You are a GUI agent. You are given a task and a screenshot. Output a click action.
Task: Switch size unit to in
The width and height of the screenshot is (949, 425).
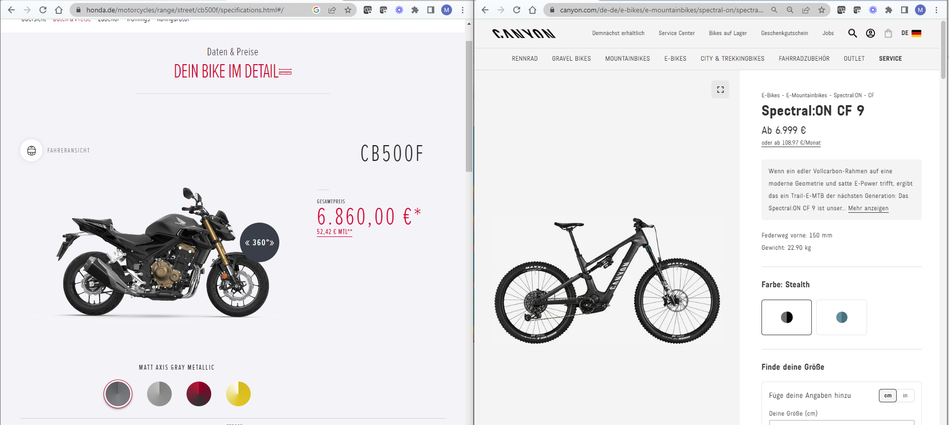(x=905, y=395)
